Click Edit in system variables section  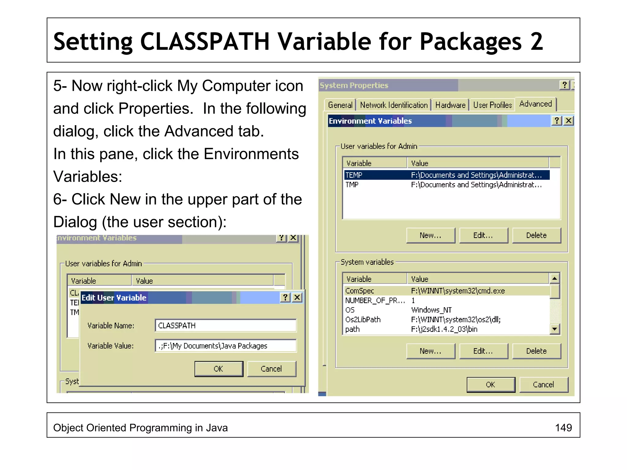point(483,351)
